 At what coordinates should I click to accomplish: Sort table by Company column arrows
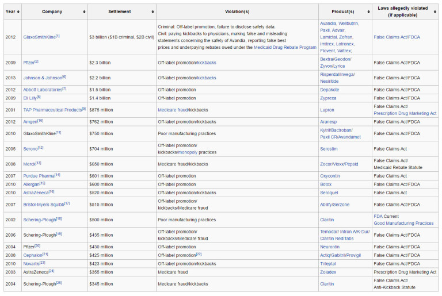point(84,11)
